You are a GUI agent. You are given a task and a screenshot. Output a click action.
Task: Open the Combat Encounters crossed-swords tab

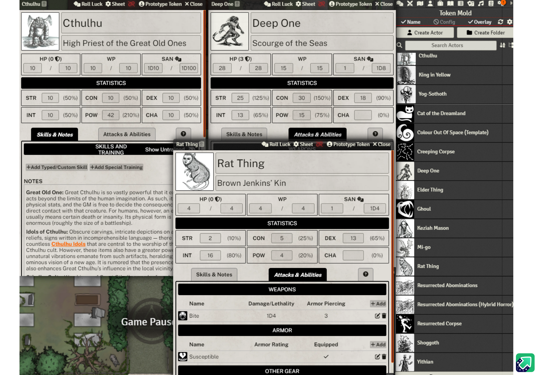410,4
